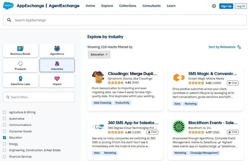Open the Consultants nav item

152,6
